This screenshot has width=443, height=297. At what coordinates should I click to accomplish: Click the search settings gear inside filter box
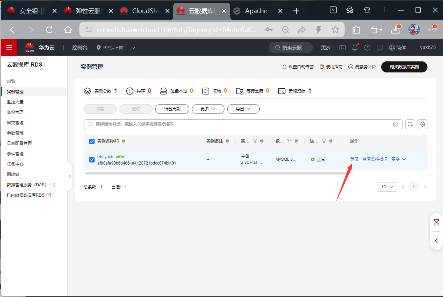395,124
